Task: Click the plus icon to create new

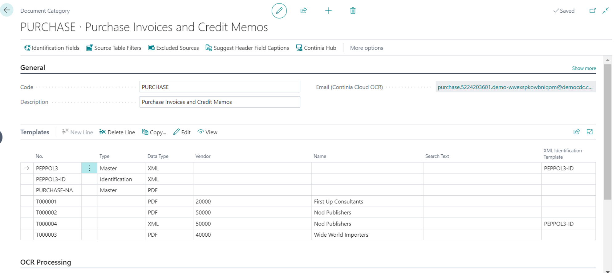Action: tap(328, 11)
